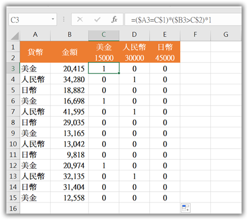Select header cell 美金 in column C
The image size is (248, 220).
(104, 47)
